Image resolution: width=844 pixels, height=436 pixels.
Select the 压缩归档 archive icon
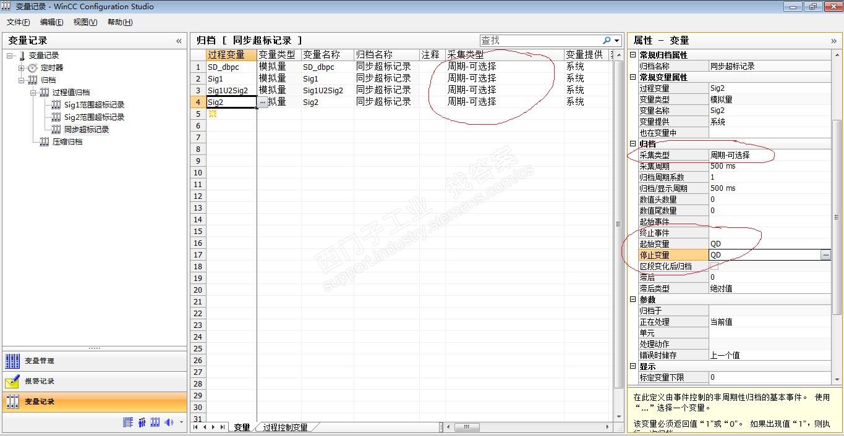coord(45,142)
